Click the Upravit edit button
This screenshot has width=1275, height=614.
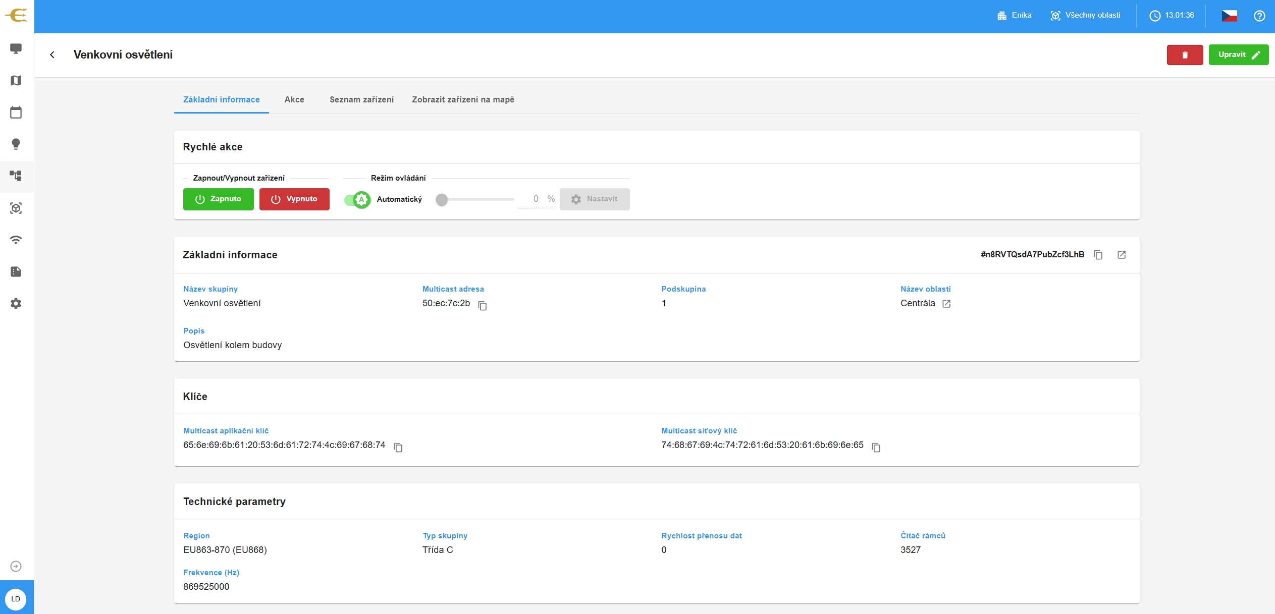[x=1238, y=55]
